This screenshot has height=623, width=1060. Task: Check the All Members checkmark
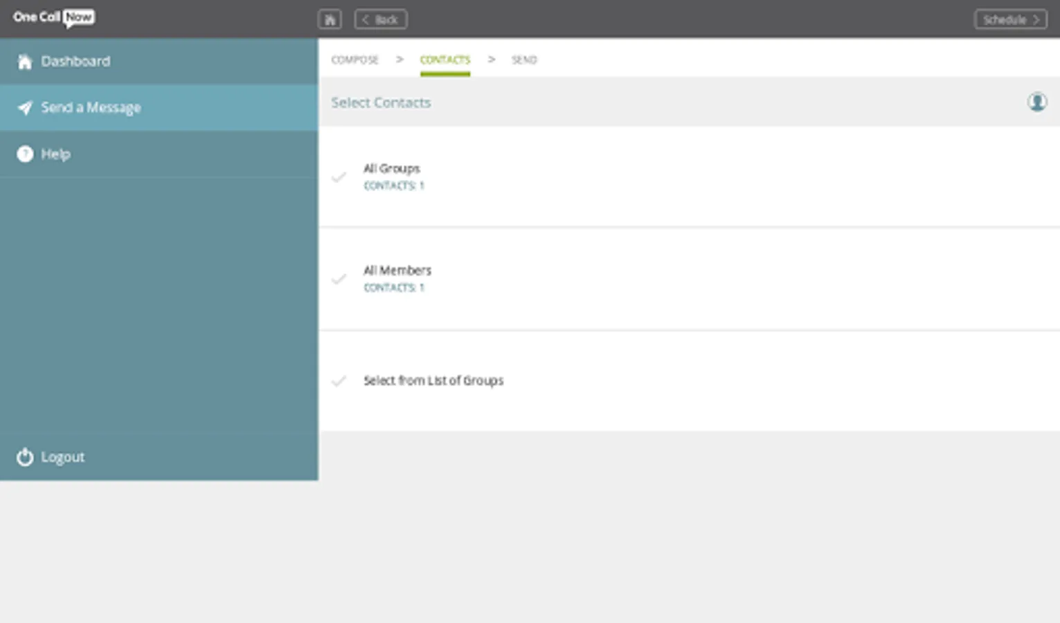point(339,279)
